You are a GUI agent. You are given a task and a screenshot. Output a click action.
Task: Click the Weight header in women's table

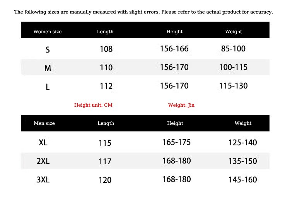[x=234, y=32]
